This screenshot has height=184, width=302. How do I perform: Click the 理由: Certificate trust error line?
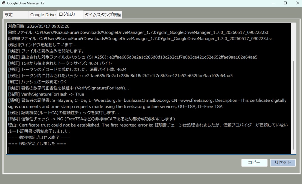pos(148,128)
